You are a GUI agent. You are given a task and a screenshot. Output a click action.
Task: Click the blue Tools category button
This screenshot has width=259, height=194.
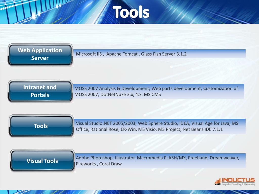click(41, 126)
